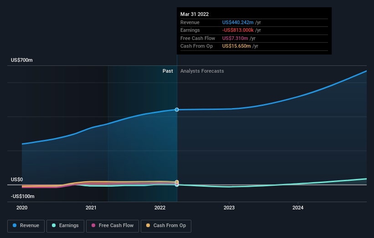Click the orange cash from op data marker
Image resolution: width=374 pixels, height=238 pixels.
click(177, 182)
